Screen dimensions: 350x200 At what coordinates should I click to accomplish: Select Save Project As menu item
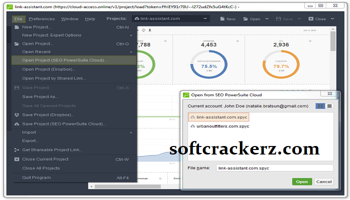coord(74,96)
